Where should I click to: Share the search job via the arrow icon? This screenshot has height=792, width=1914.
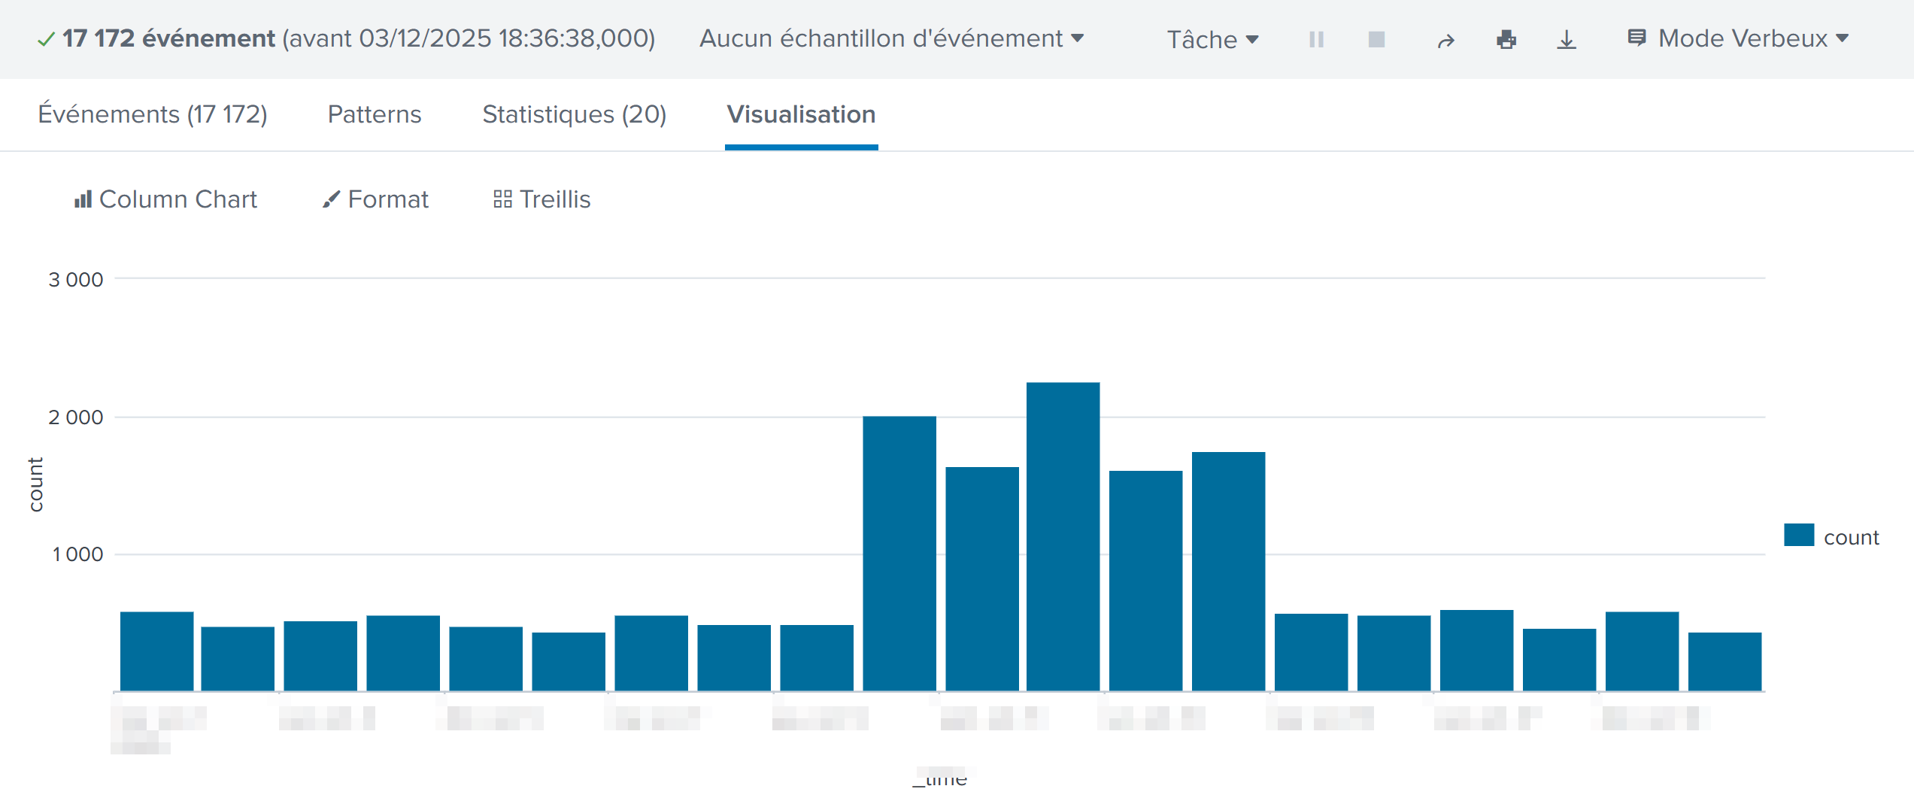tap(1445, 39)
